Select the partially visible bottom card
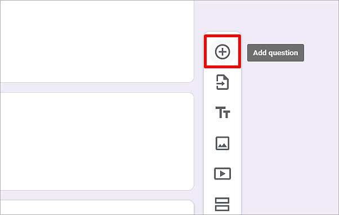 (x=97, y=208)
